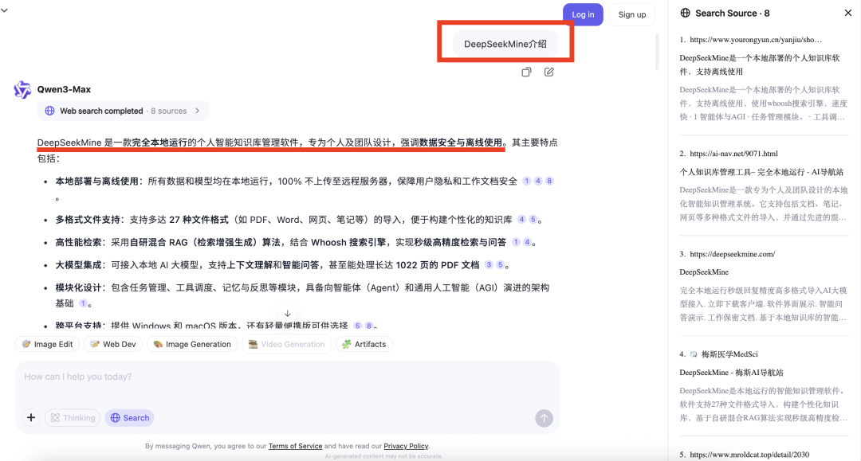Click citation 5 on 多格式文件支持 line

click(x=533, y=219)
